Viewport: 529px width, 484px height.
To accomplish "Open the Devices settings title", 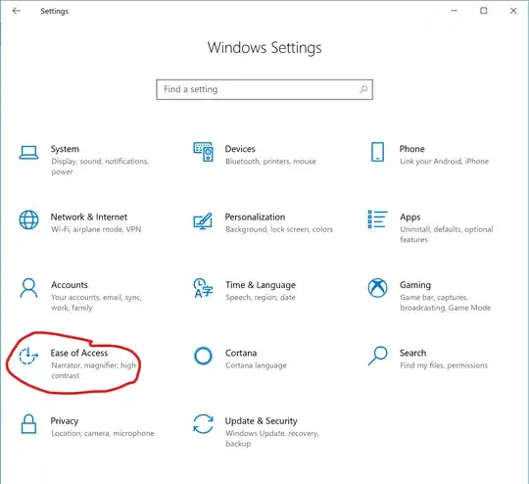I will point(240,149).
